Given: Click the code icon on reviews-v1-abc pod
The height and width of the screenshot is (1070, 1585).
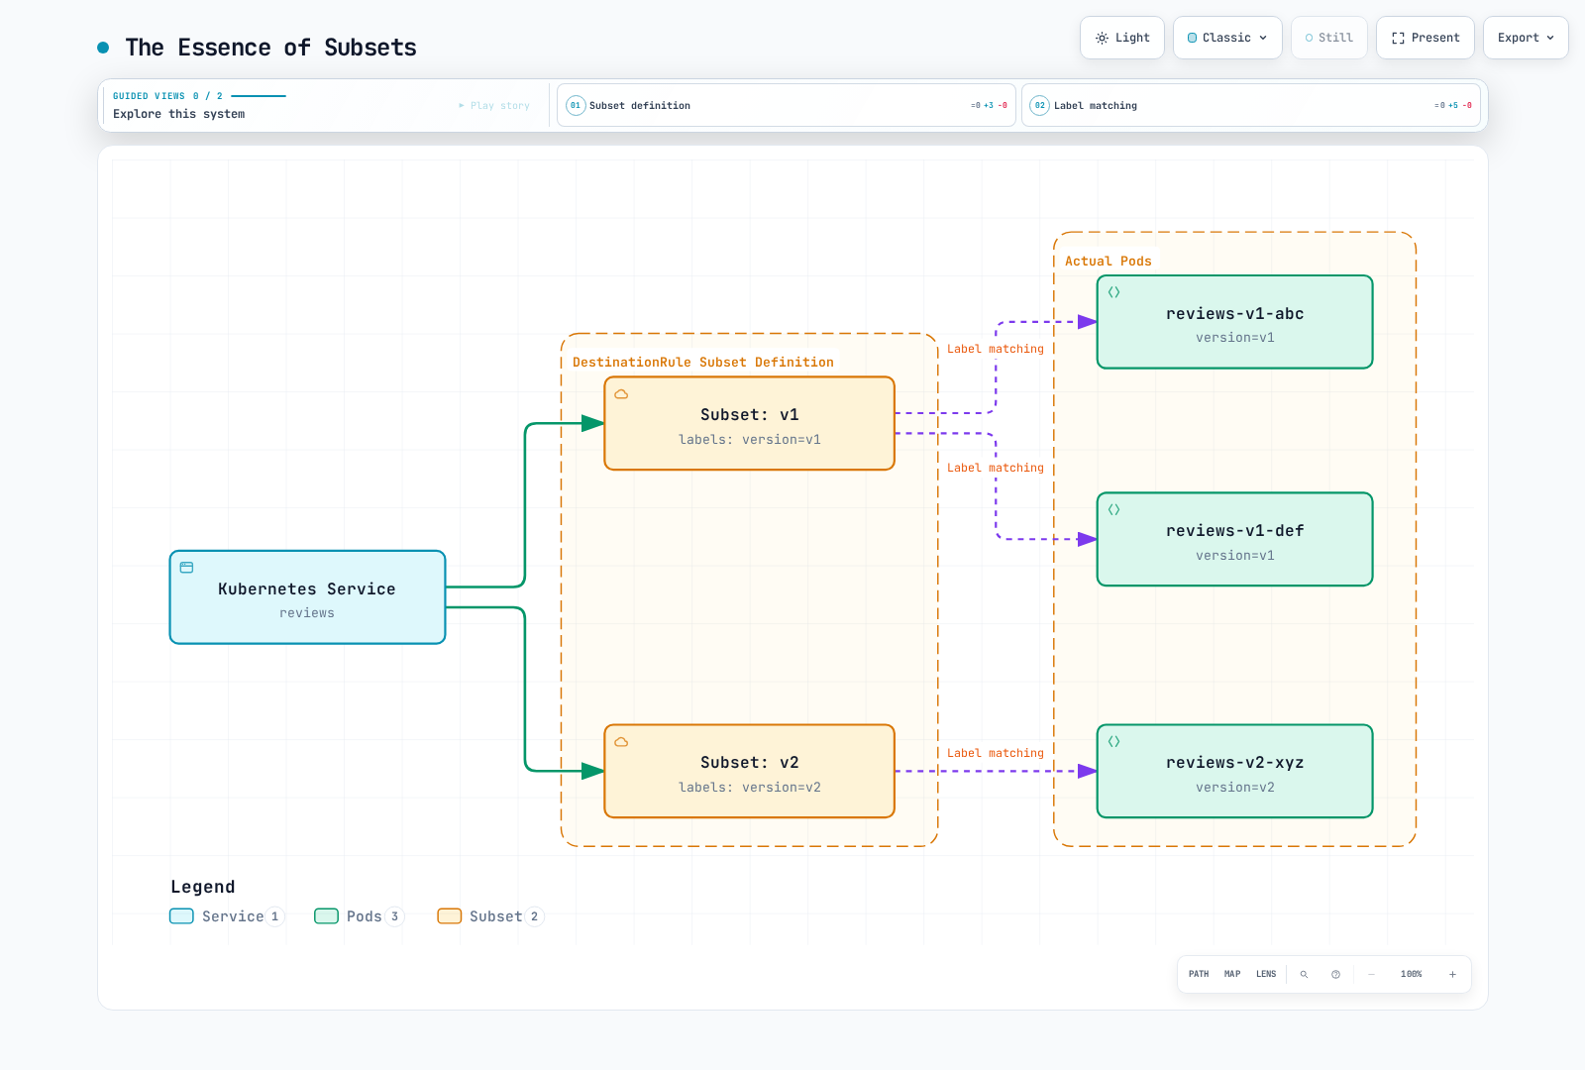Looking at the screenshot, I should click(1113, 292).
